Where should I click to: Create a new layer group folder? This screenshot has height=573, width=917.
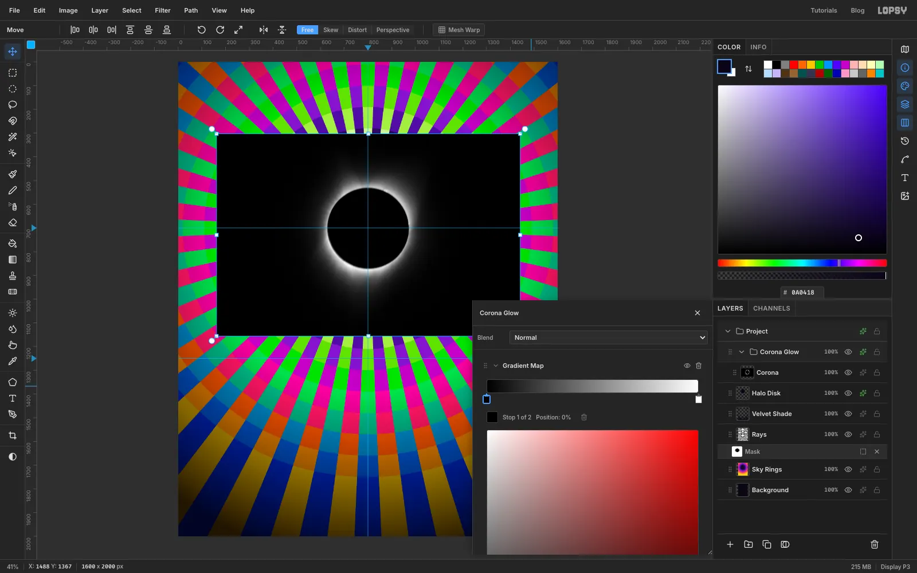pyautogui.click(x=749, y=544)
